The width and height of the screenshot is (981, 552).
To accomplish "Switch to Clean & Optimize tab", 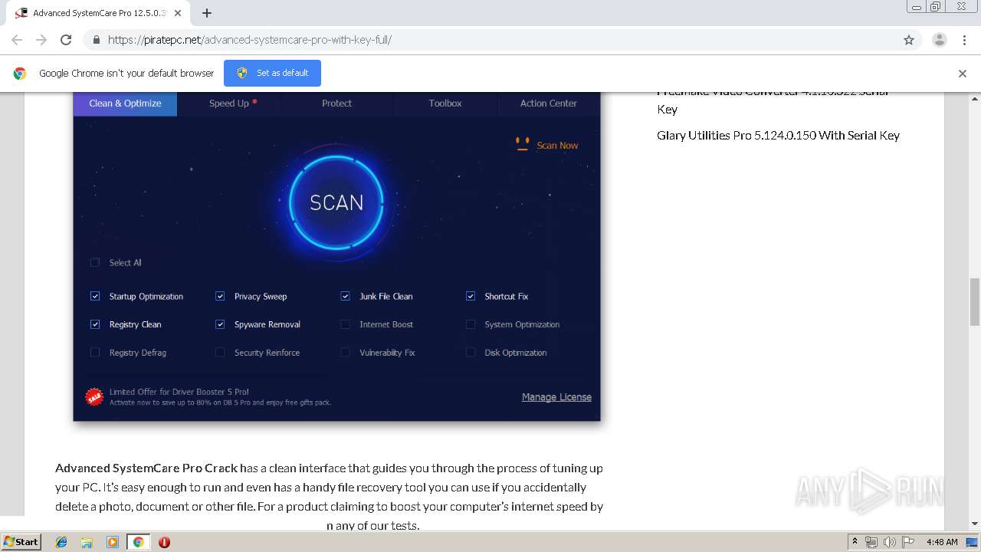I will (125, 103).
